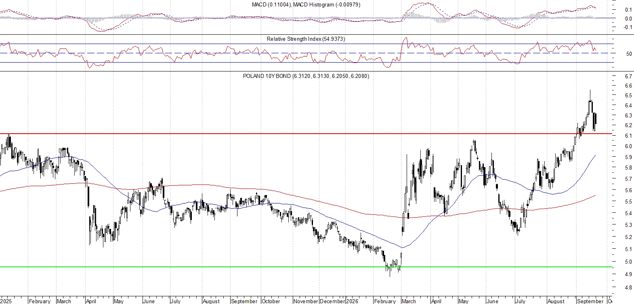Click the red horizontal resistance line
634x304 pixels.
[306, 134]
